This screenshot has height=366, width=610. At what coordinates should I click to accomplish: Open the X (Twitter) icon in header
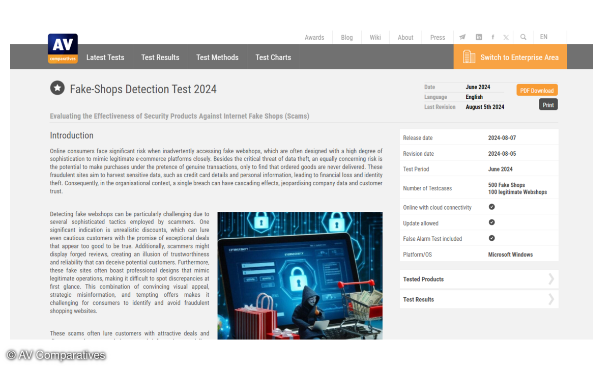(x=506, y=37)
